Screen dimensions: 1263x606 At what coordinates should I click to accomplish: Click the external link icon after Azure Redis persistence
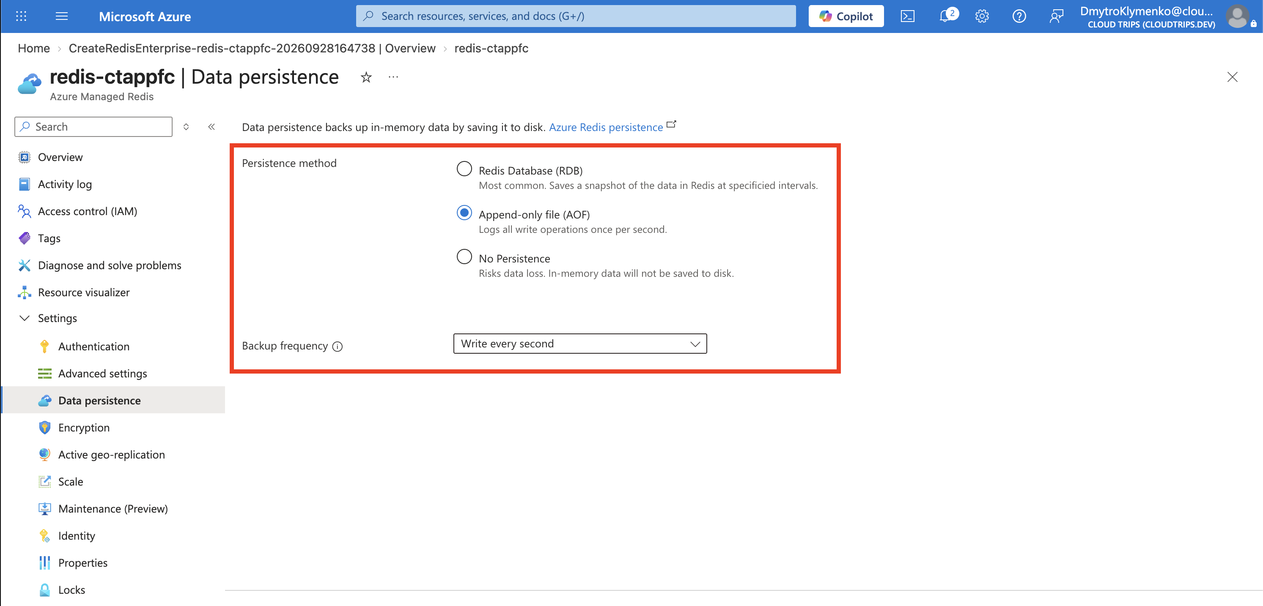point(672,124)
